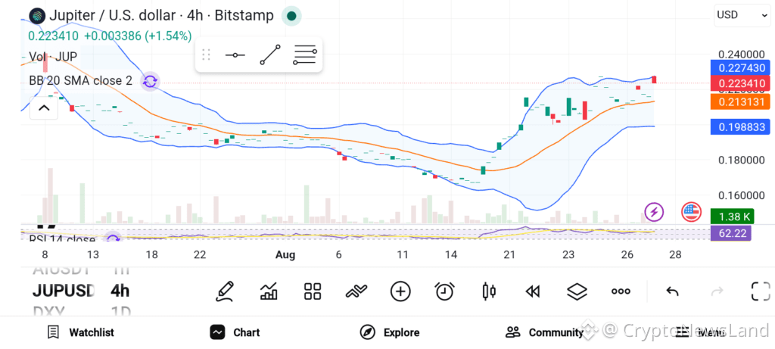Select the JUPUSD symbol row
This screenshot has width=775, height=349.
64,291
